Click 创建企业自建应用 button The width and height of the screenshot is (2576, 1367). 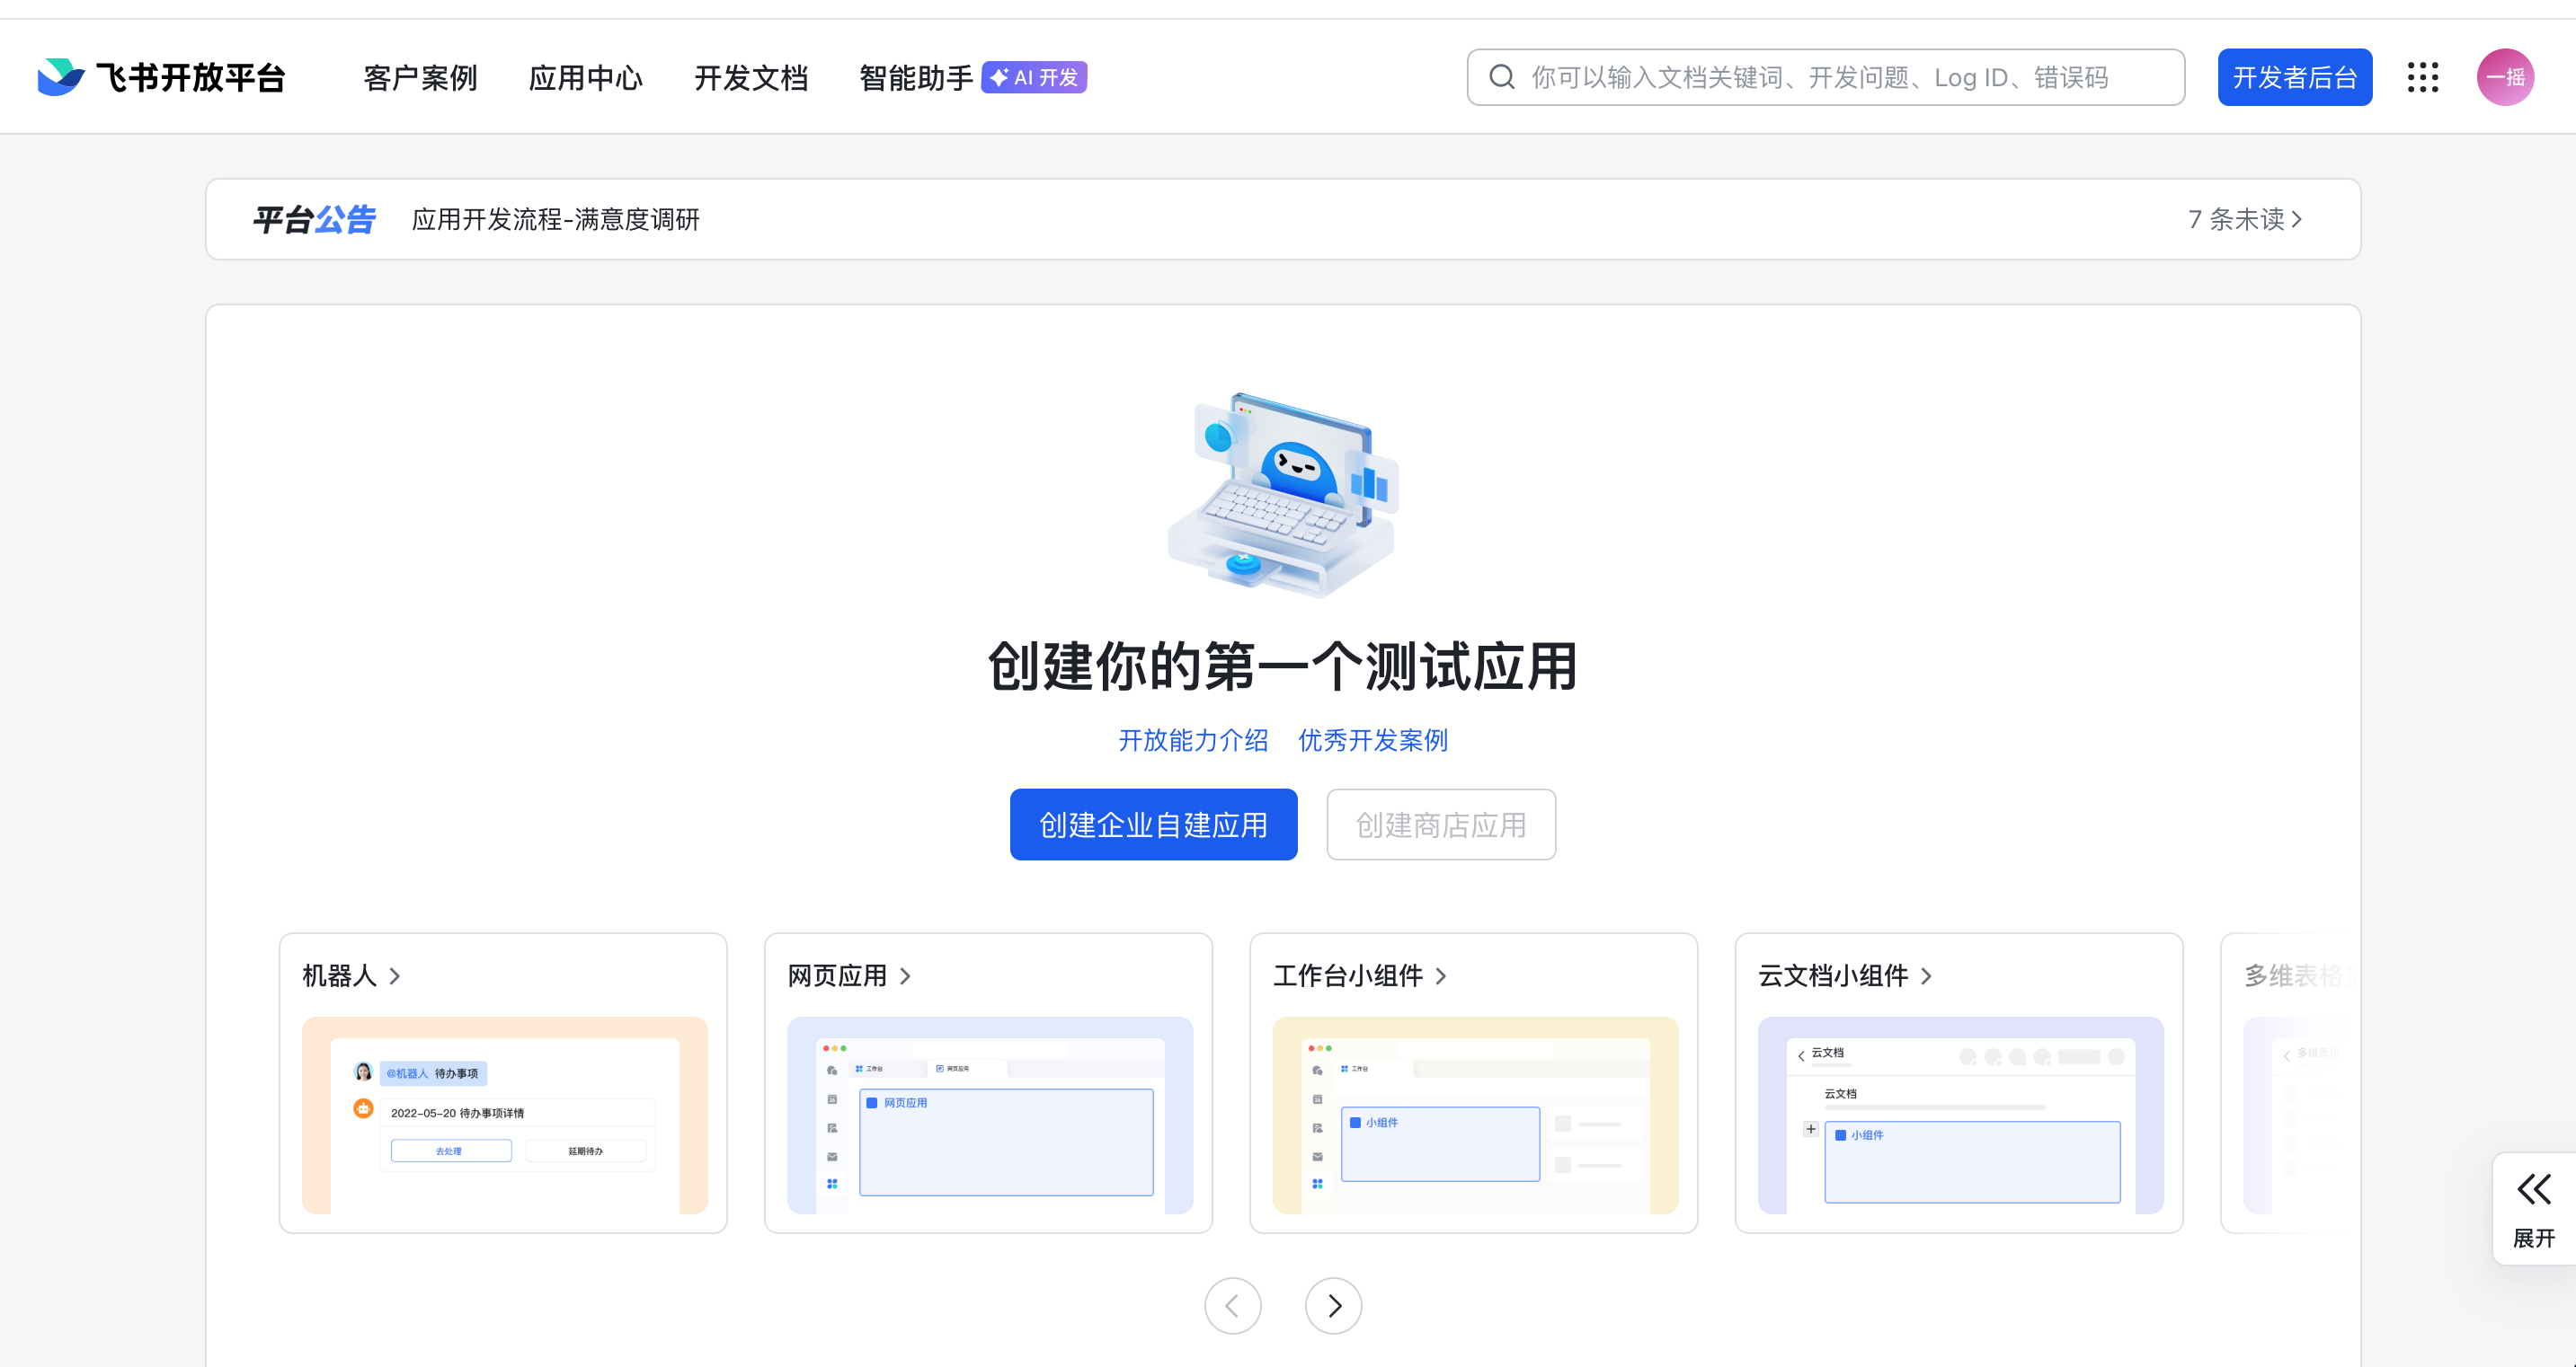(x=1153, y=825)
